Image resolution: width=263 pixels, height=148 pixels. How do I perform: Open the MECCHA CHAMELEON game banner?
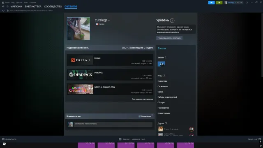click(80, 89)
